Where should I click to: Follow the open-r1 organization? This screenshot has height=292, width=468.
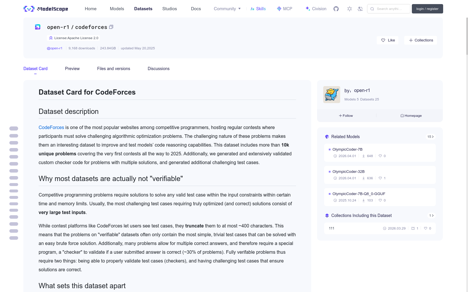[x=346, y=116]
